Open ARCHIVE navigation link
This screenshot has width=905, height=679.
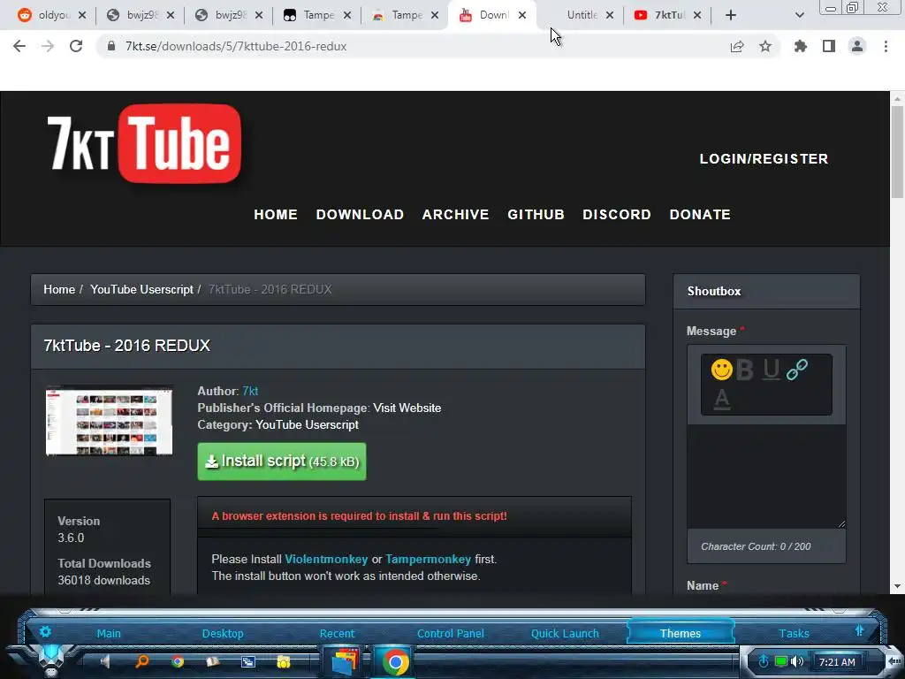point(455,214)
